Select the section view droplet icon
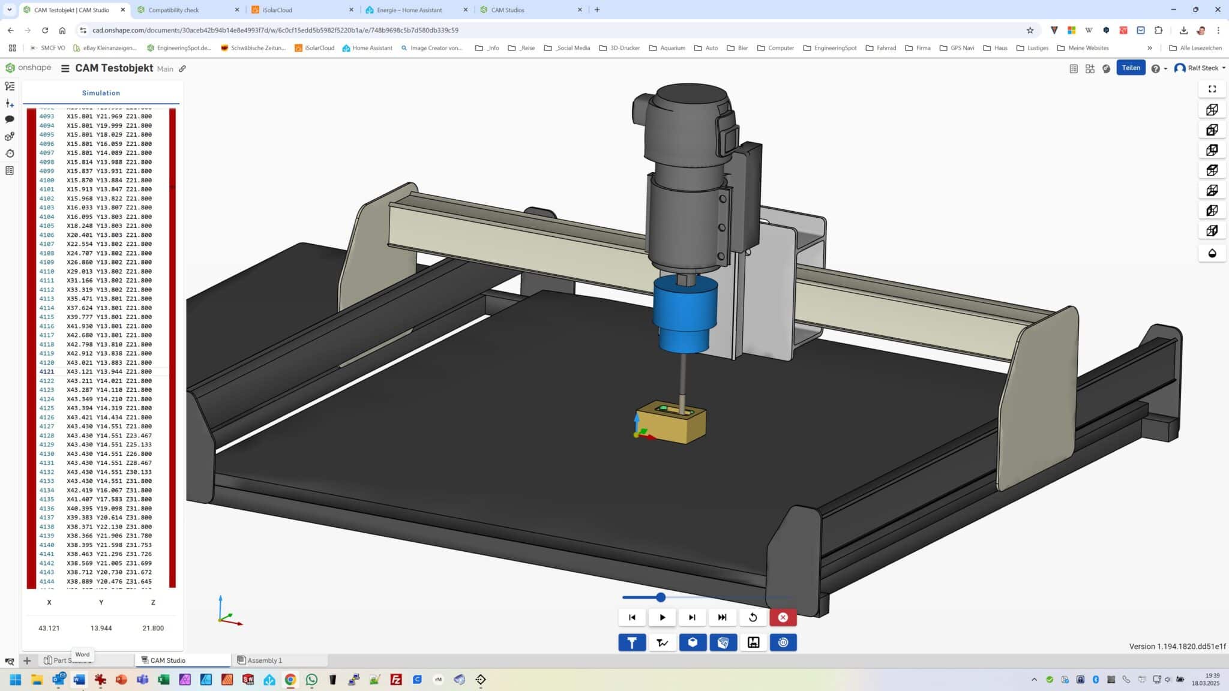The width and height of the screenshot is (1229, 691). coord(1212,253)
